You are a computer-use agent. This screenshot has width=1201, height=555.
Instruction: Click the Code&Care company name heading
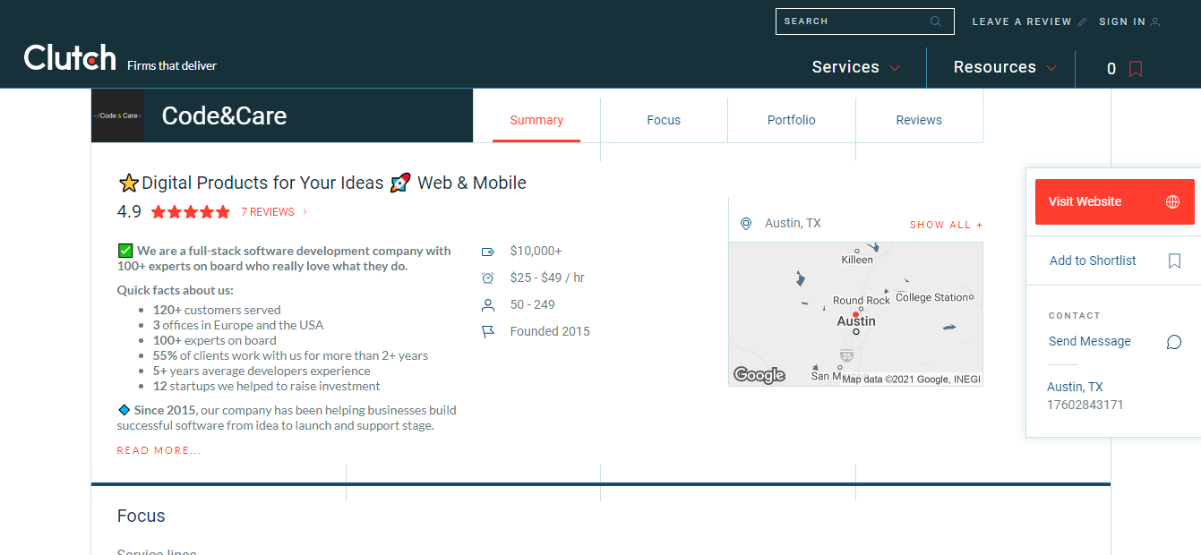tap(224, 115)
